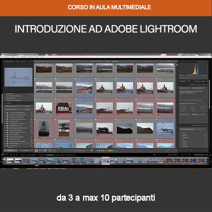
Task: Filter filmstrip by flag status icons
Action: [161, 155]
